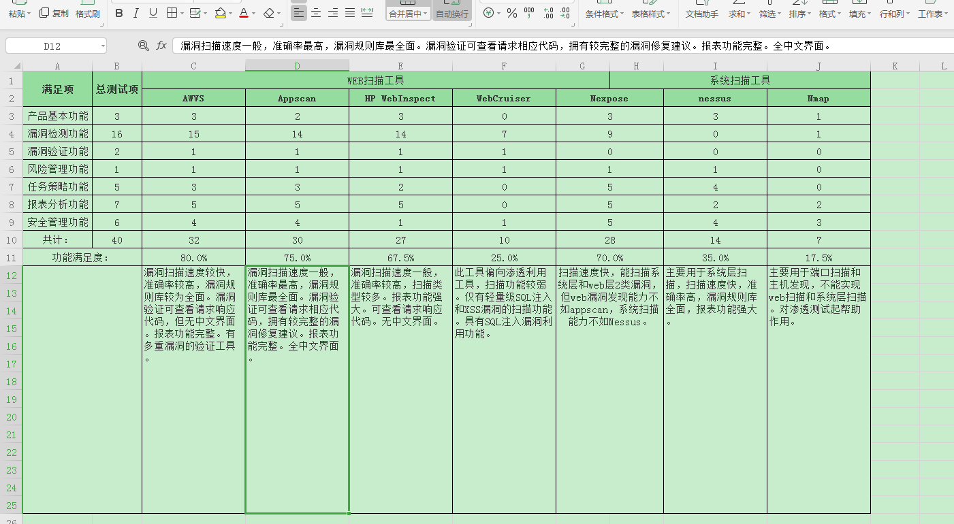The image size is (954, 524).
Task: Click the cell style draw-border icon
Action: 195,13
